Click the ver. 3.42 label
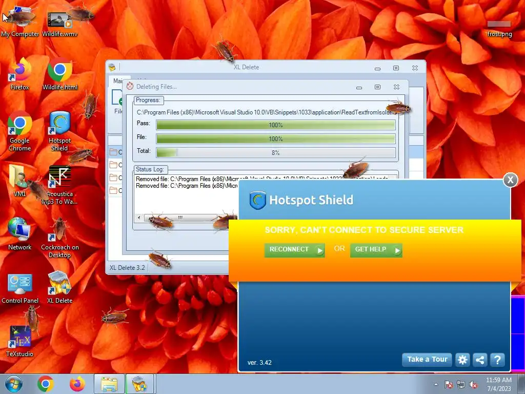Image resolution: width=525 pixels, height=394 pixels. point(259,363)
